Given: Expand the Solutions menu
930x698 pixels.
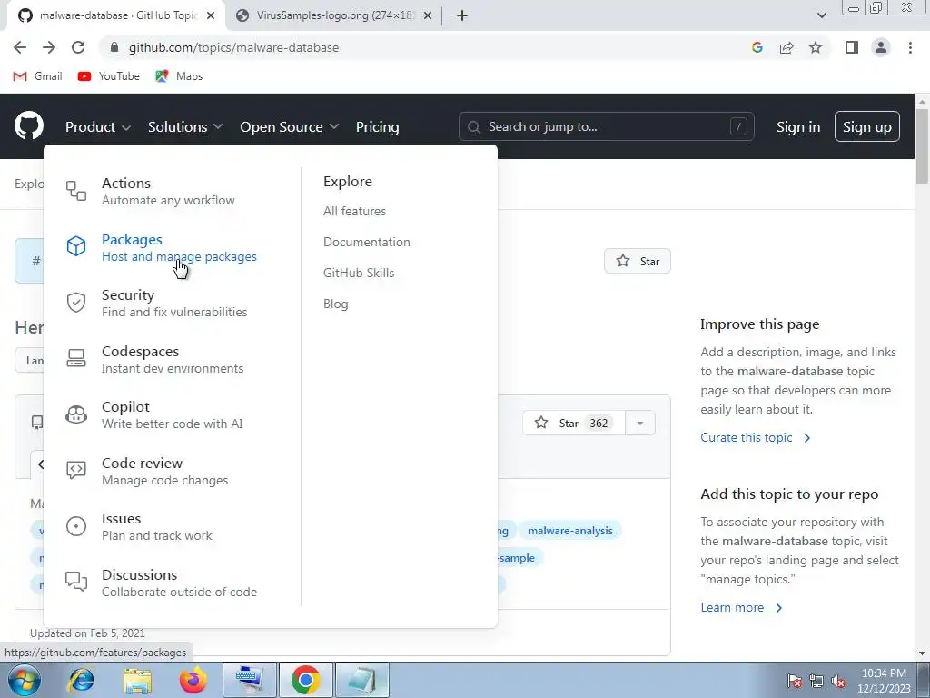Looking at the screenshot, I should coord(185,126).
